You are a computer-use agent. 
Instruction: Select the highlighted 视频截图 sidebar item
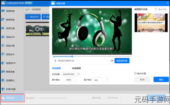(x=12, y=98)
